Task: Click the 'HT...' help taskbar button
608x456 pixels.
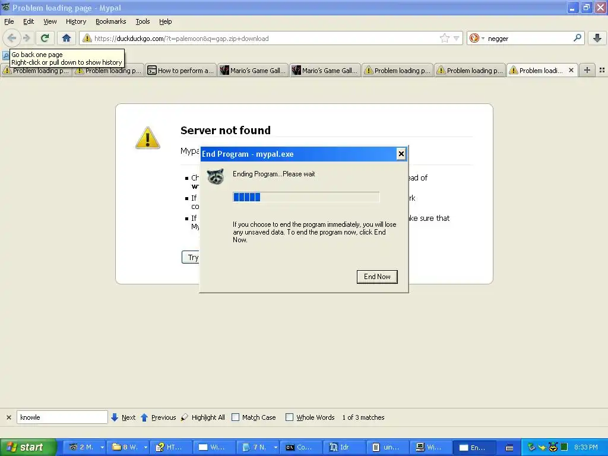Action: tap(171, 447)
